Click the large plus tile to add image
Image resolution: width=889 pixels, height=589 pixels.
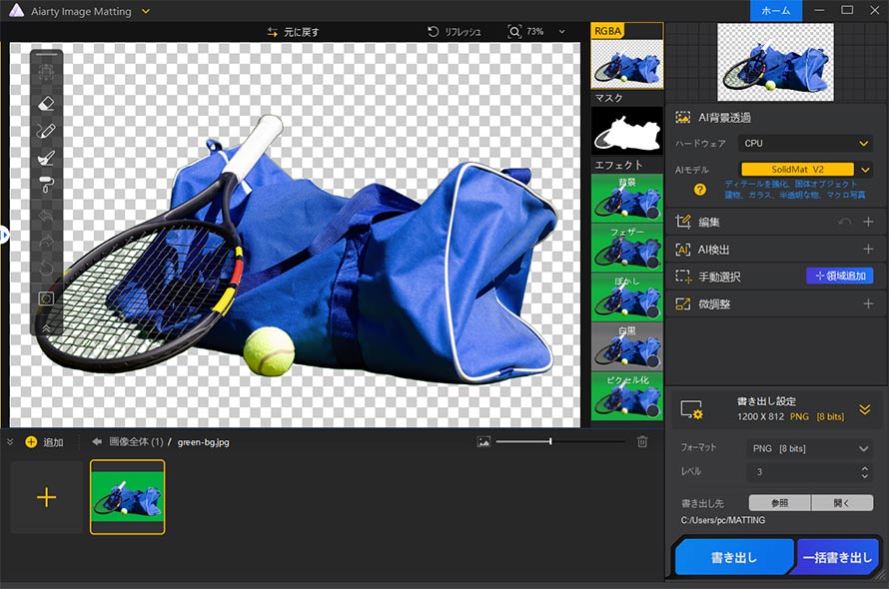tap(46, 497)
